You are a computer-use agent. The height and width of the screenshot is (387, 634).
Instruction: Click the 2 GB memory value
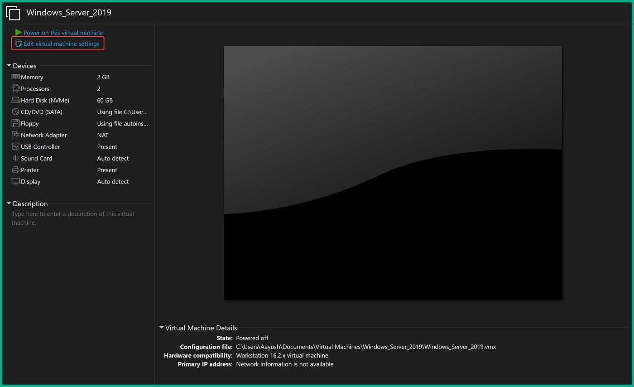(103, 77)
